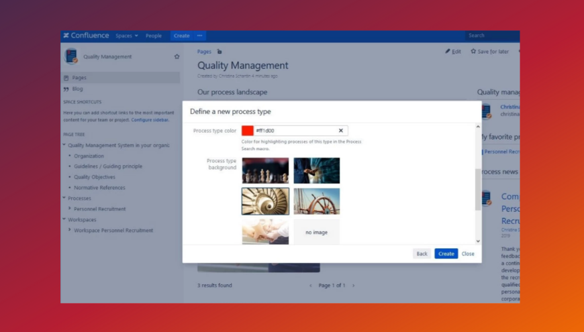Viewport: 584px width, 332px height.
Task: Choose the chess pieces background image
Action: (x=265, y=170)
